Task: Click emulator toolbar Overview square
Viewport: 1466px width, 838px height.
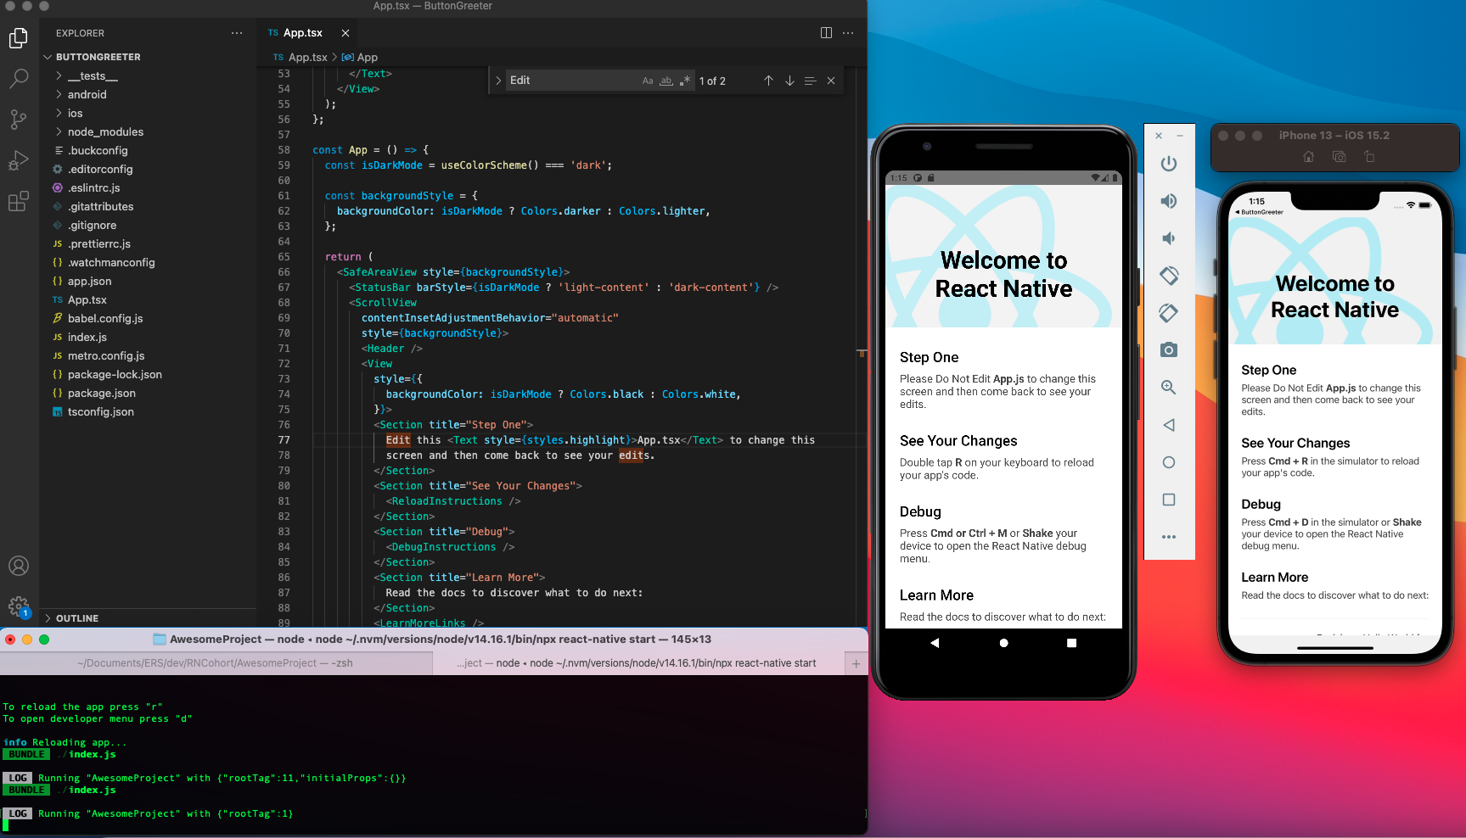Action: click(x=1169, y=500)
